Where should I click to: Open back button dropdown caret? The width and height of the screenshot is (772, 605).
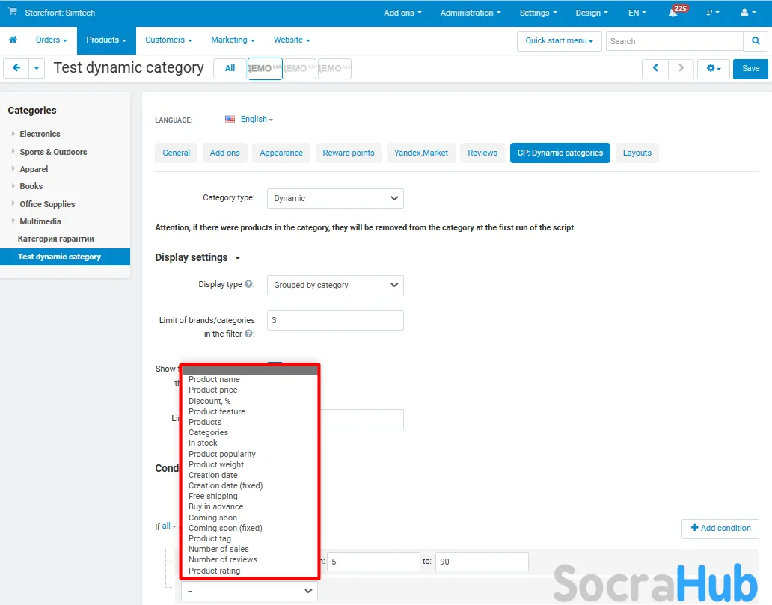37,68
